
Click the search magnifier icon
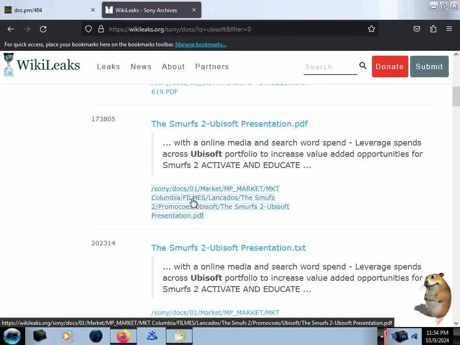click(363, 66)
